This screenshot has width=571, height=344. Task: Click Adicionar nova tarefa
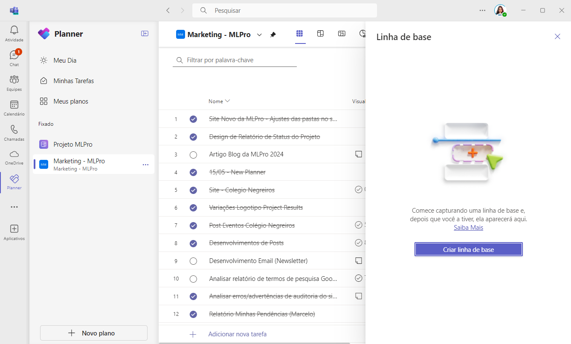click(x=237, y=334)
